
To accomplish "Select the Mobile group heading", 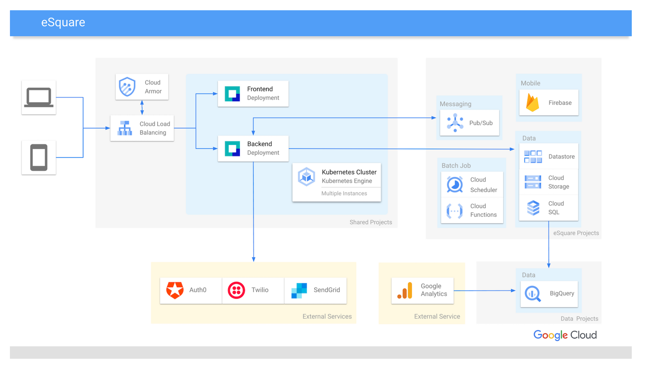I will tap(531, 83).
